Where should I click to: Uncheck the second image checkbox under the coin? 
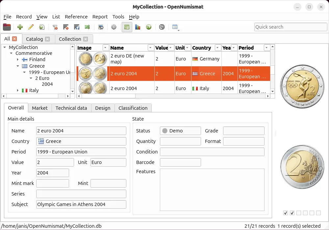(x=292, y=213)
